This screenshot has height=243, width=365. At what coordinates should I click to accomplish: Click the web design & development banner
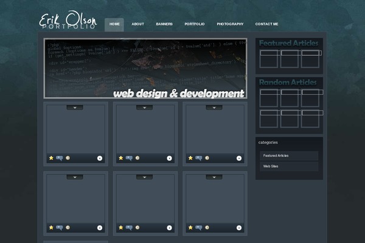tap(145, 69)
